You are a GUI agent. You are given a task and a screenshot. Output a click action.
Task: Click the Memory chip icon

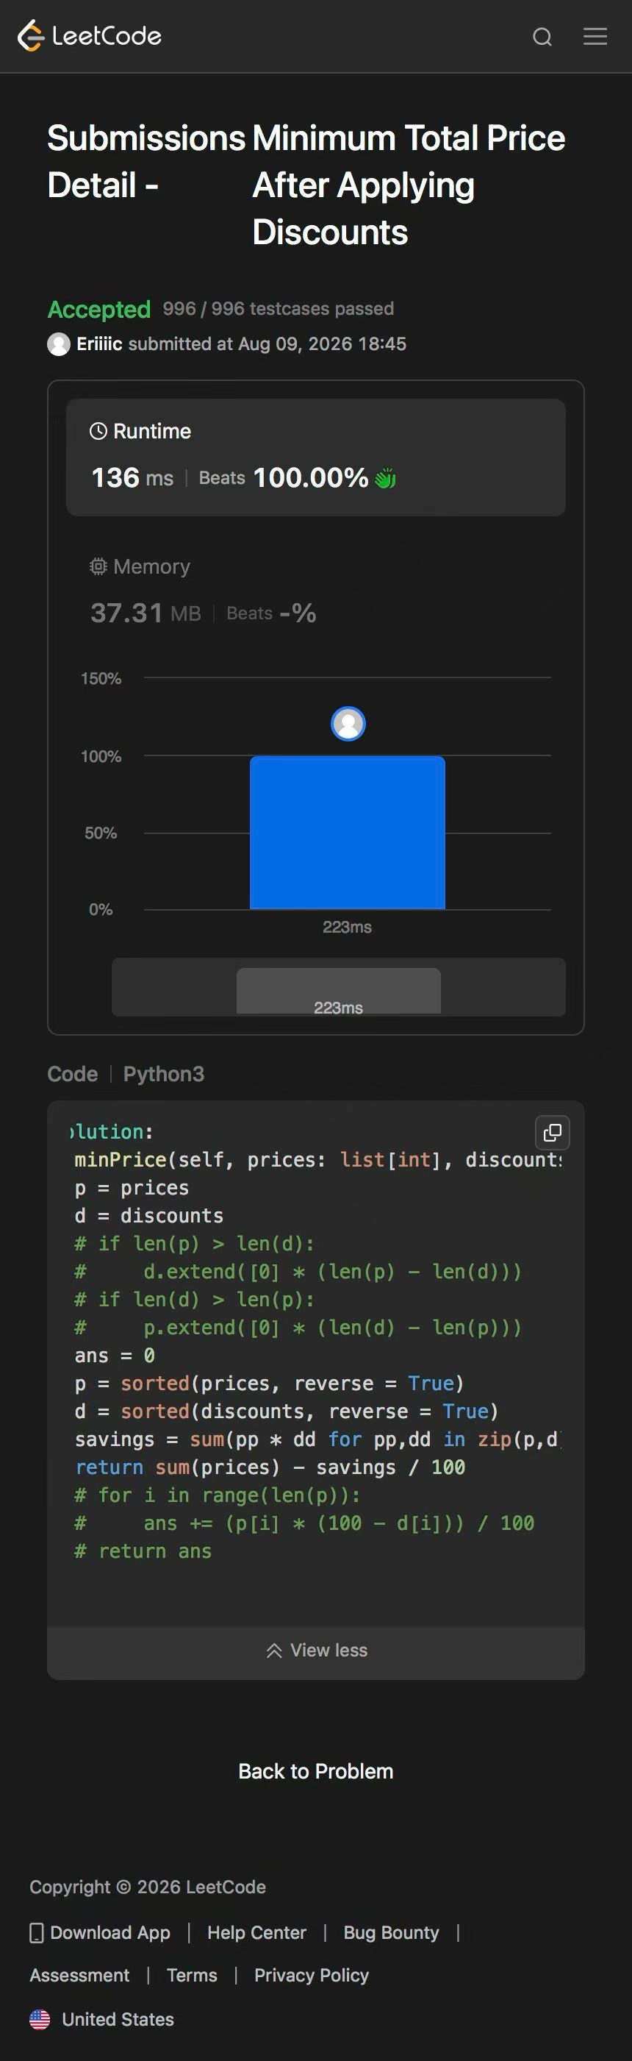(x=98, y=566)
